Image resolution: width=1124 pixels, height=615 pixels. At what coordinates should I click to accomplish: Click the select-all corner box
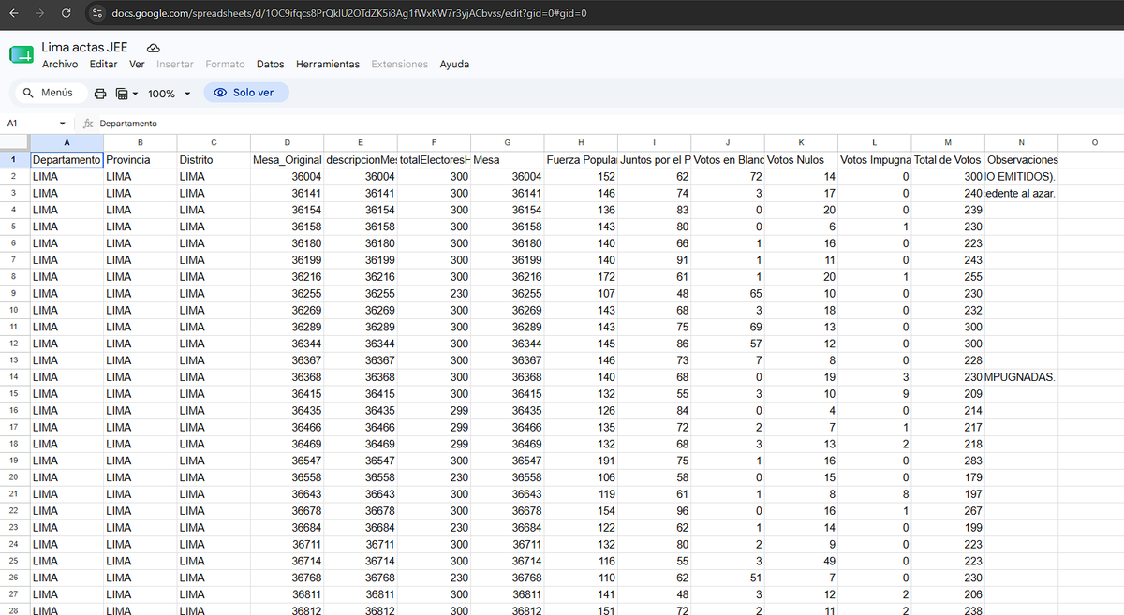14,142
